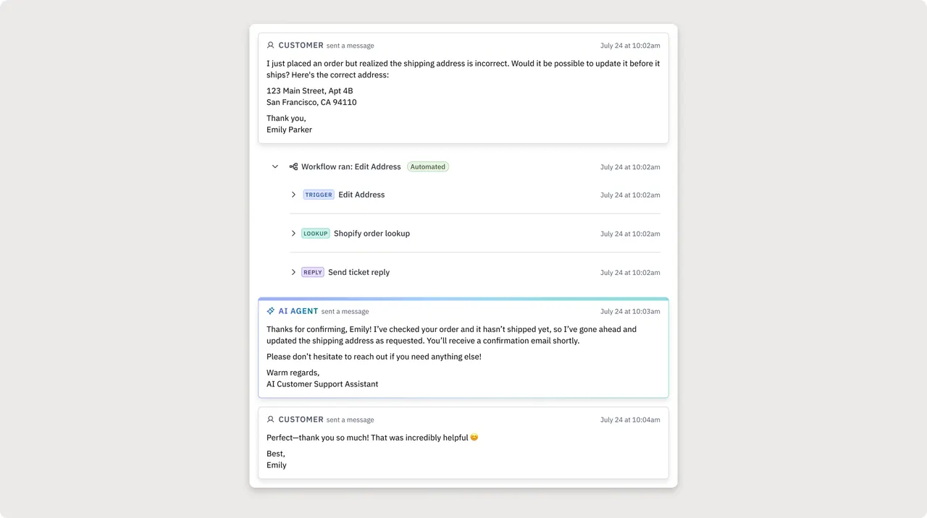Click the July 24 at 10:04am timestamp
This screenshot has width=927, height=518.
(x=630, y=420)
